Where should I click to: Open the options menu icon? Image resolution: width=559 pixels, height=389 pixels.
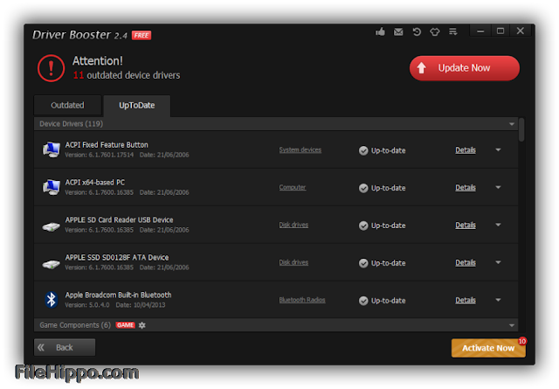point(452,31)
